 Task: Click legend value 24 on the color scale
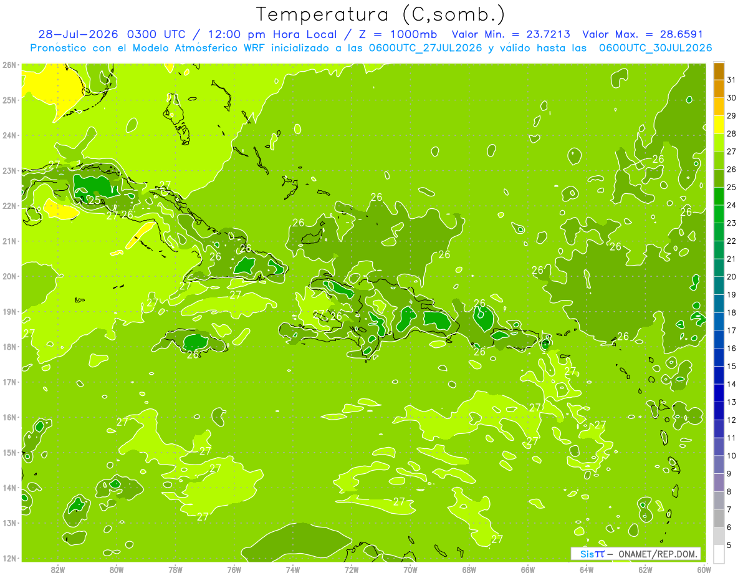(x=731, y=205)
